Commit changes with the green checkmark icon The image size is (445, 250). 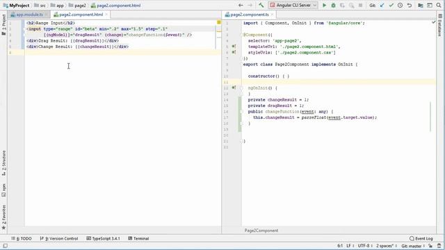click(391, 5)
